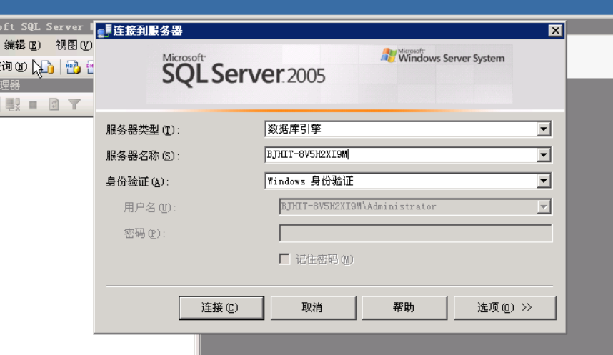Open the 视图(V) menu

click(74, 45)
